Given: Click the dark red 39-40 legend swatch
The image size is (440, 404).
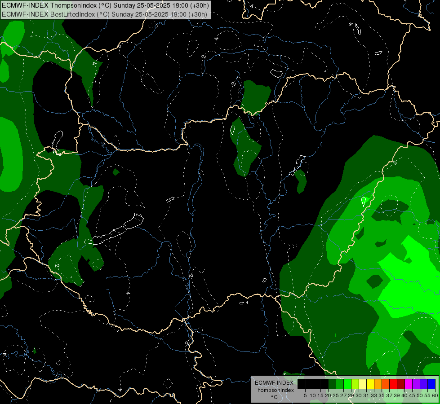Looking at the screenshot, I should [401, 384].
